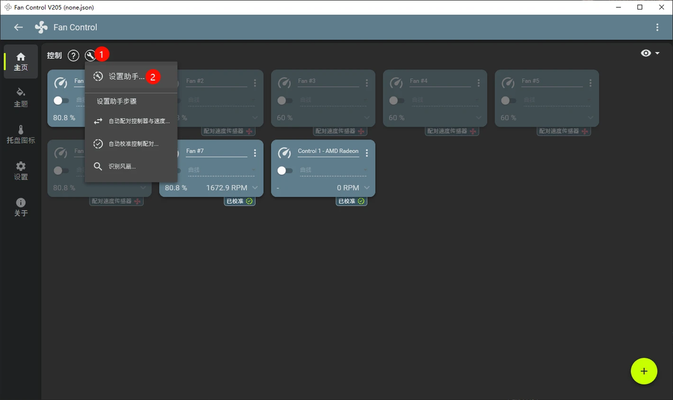Image resolution: width=673 pixels, height=400 pixels.
Task: Enable the Control 1 - AMD Radeon switch
Action: [x=285, y=170]
